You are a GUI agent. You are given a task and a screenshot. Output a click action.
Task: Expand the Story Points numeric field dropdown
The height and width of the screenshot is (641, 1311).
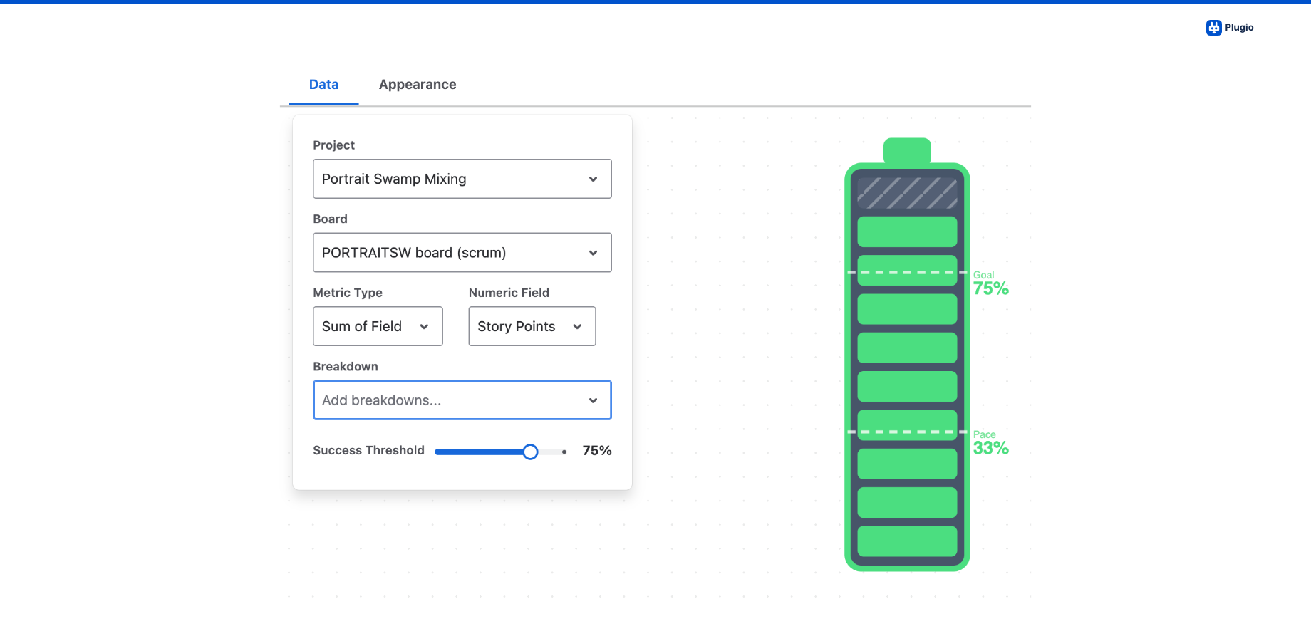[532, 326]
